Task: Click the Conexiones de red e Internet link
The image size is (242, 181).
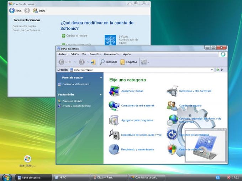Action: pos(138,106)
